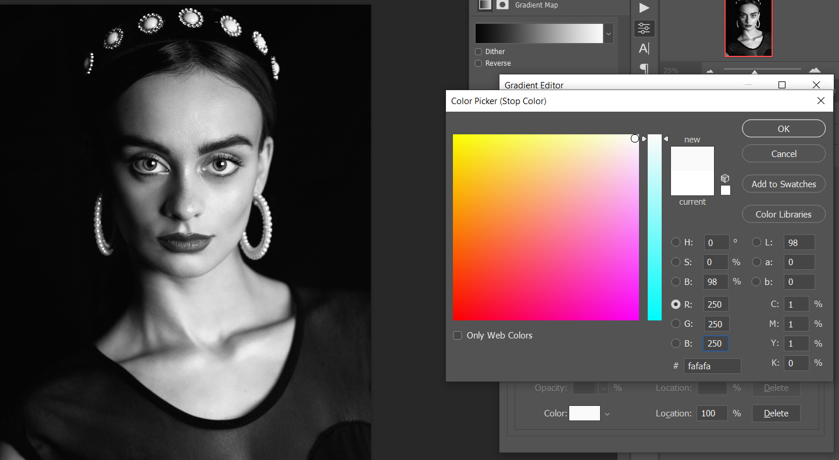839x460 pixels.
Task: Click the Navigator zoom in mountain icon
Action: (815, 71)
